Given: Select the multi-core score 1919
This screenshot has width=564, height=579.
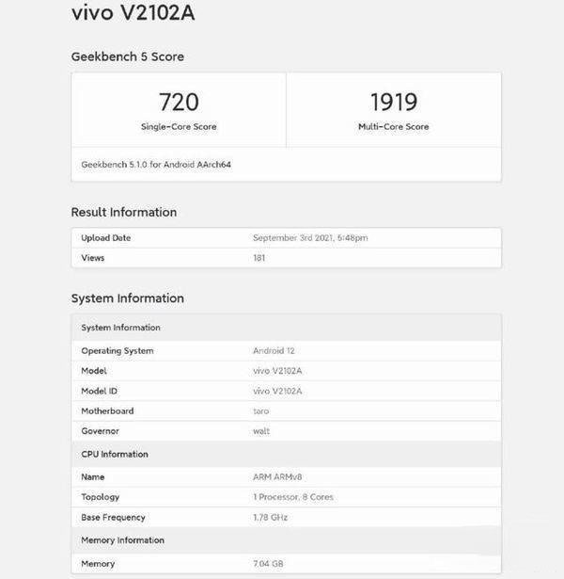Looking at the screenshot, I should click(393, 102).
